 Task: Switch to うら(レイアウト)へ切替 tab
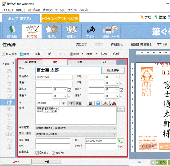(60, 19)
